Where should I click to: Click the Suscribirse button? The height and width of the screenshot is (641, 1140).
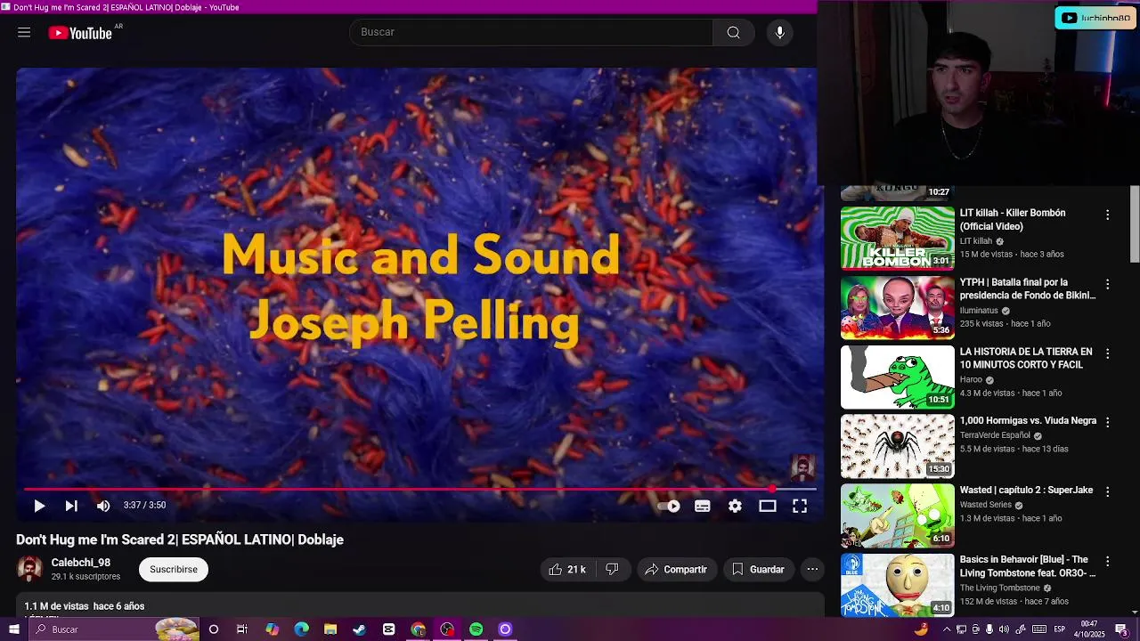pyautogui.click(x=174, y=570)
